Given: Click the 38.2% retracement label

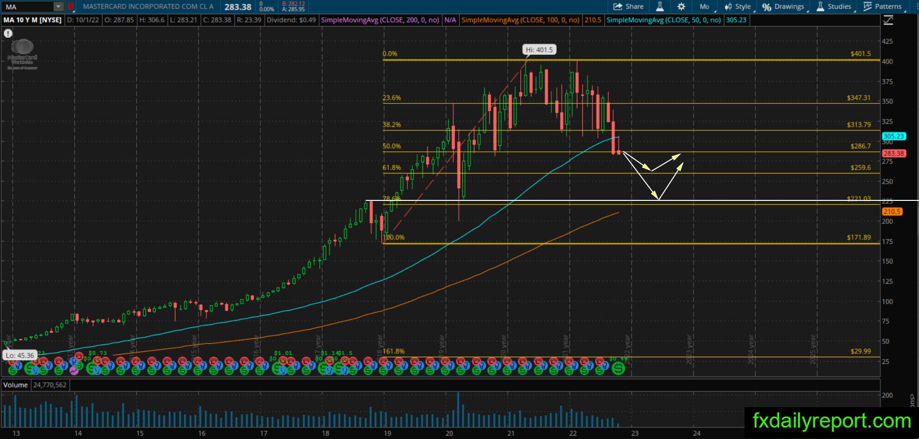Looking at the screenshot, I should point(392,125).
